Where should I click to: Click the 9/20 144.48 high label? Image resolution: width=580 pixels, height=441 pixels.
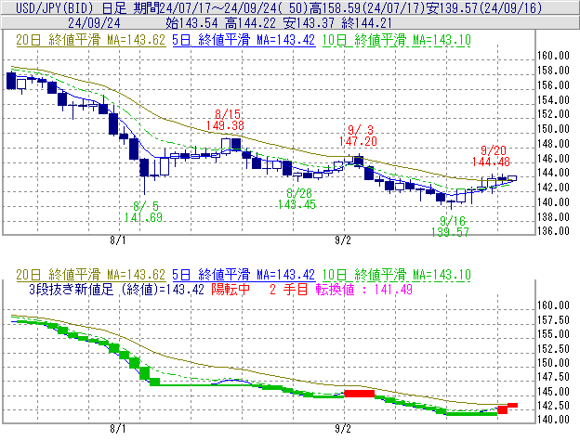point(491,156)
